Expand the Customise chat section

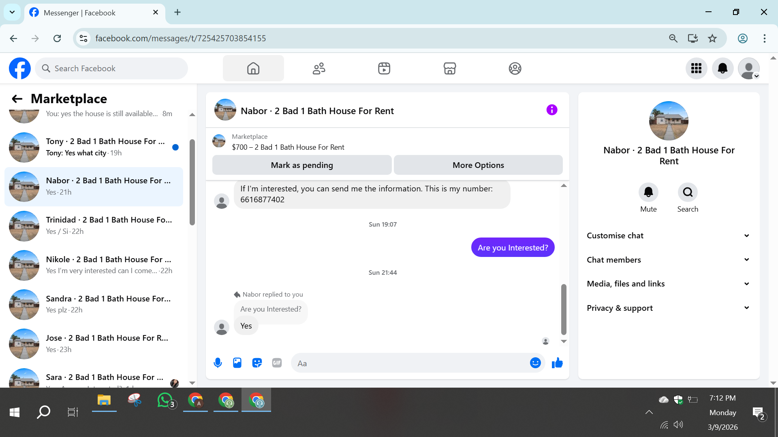pyautogui.click(x=668, y=235)
